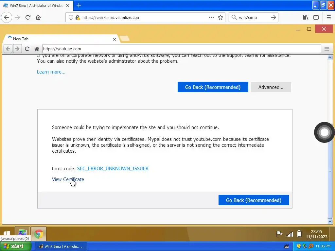The image size is (335, 251).
Task: Open the on-screen keyboard tray icon
Action: coord(287,246)
